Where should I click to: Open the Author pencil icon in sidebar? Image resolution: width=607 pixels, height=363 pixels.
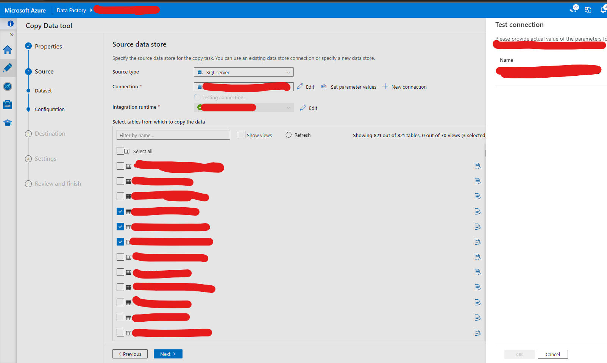(8, 68)
